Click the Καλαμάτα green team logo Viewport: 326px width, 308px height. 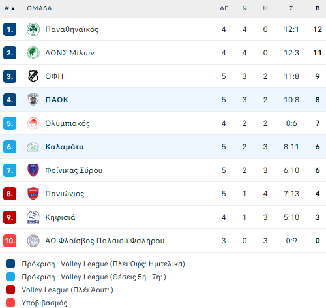(33, 147)
